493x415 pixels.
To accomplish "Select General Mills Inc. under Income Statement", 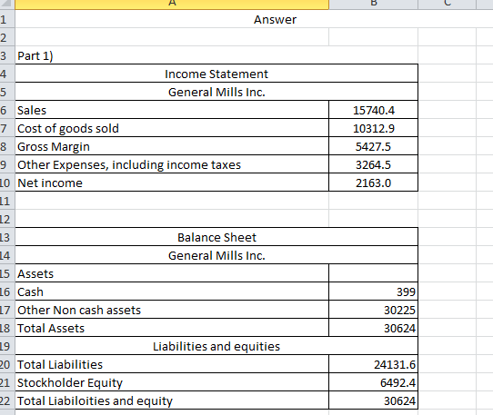I will (216, 92).
